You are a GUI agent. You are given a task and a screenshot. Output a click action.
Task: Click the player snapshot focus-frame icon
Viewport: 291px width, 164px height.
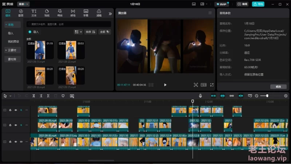(196, 85)
